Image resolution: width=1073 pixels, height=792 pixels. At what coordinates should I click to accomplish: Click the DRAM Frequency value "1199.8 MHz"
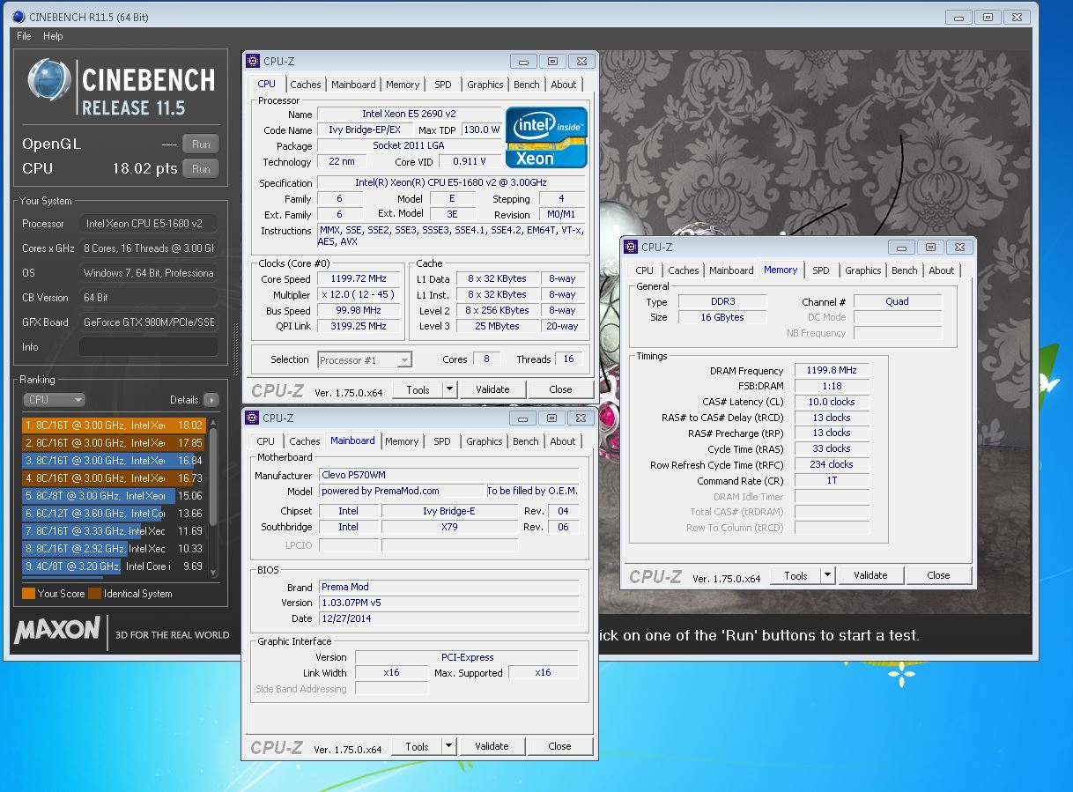832,371
